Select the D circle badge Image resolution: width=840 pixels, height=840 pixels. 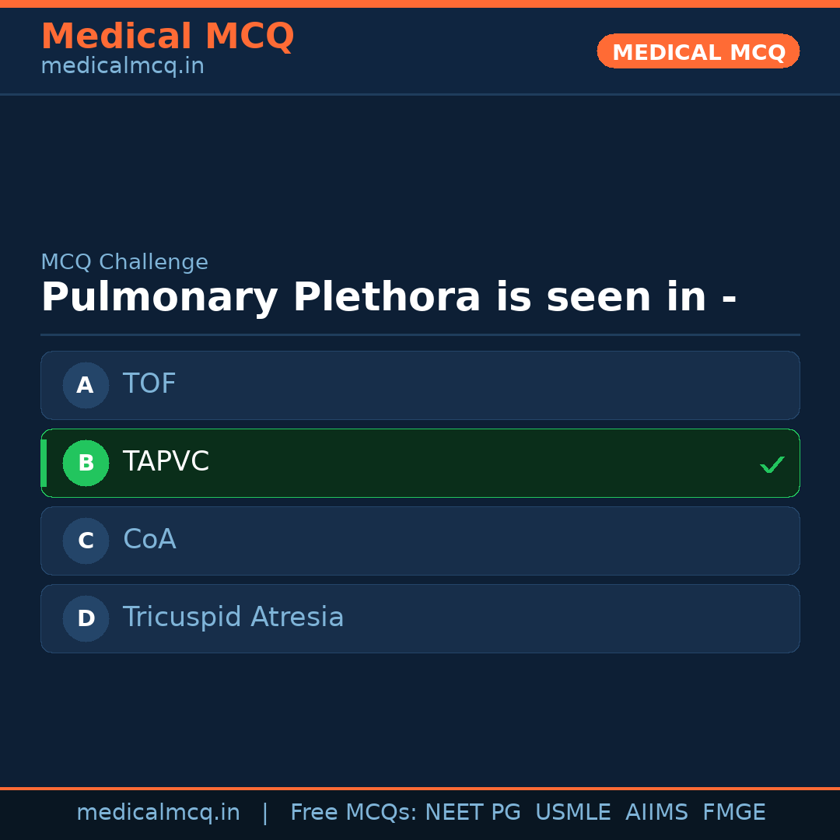86,618
